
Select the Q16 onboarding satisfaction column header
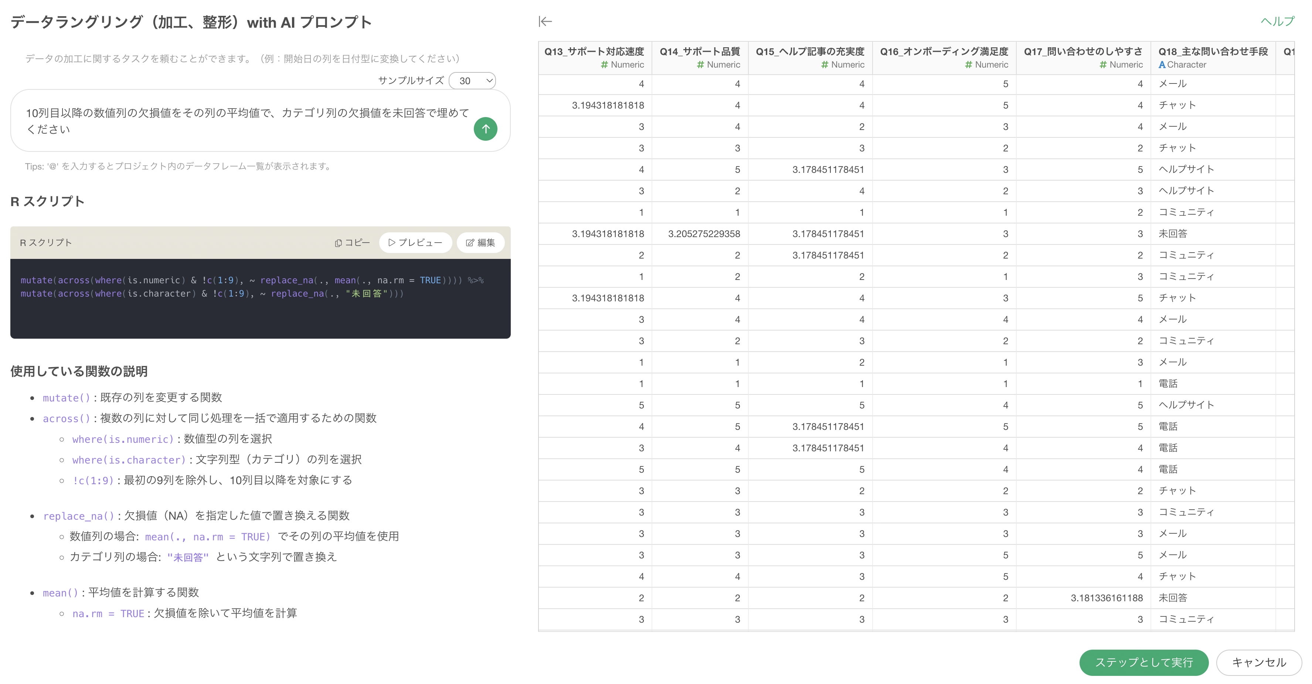pos(944,51)
